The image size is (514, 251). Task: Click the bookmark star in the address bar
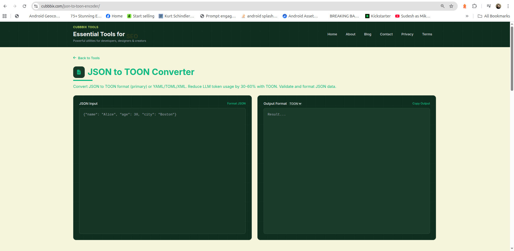pos(452,6)
